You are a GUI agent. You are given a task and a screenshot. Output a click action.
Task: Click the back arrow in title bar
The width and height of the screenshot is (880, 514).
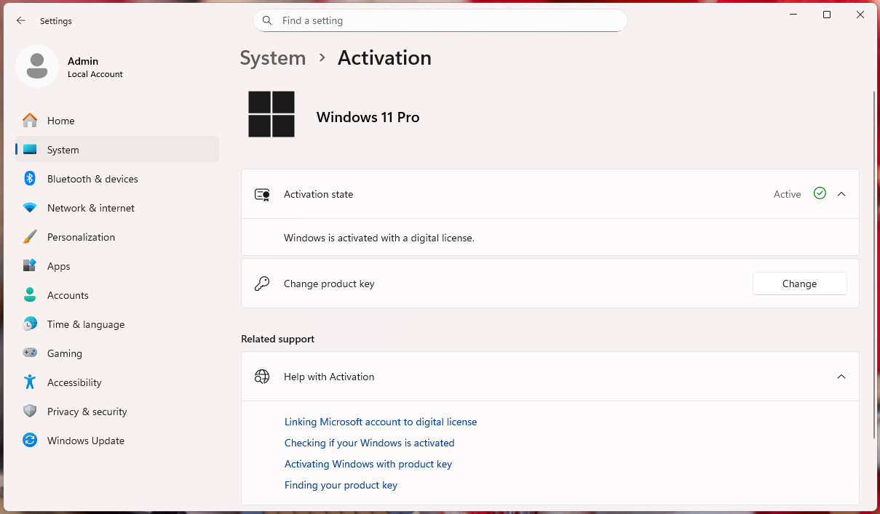click(21, 21)
